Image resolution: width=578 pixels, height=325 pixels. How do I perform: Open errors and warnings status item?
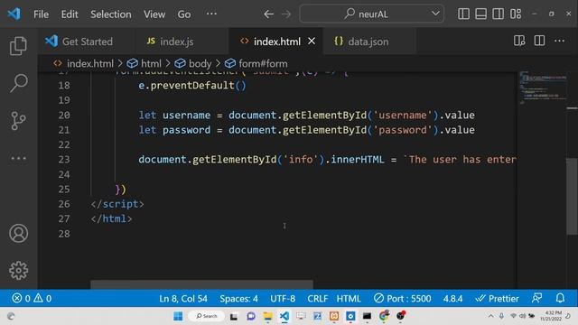[32, 298]
